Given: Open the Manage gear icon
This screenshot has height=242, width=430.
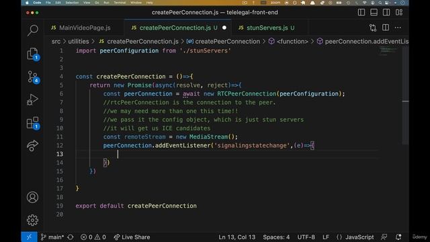Looking at the screenshot, I should tap(32, 220).
